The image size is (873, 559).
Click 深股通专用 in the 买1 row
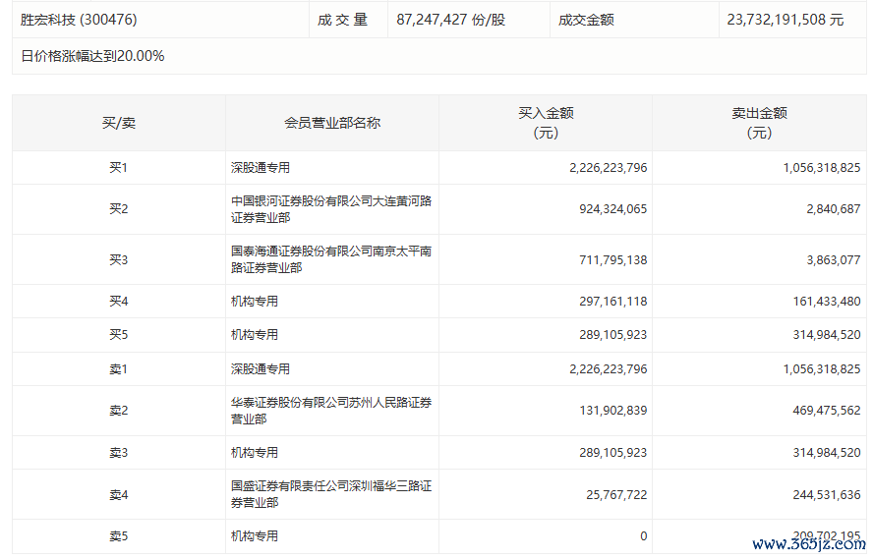pos(261,168)
